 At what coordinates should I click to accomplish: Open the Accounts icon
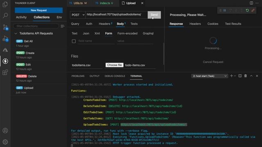click(x=5, y=131)
